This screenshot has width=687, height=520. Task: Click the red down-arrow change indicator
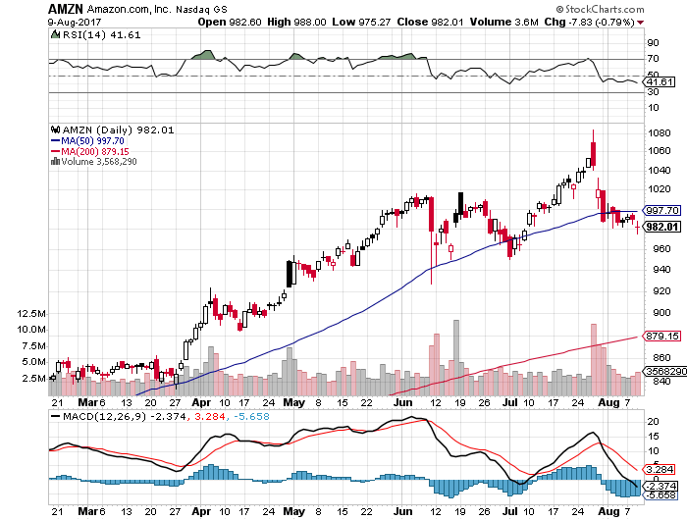pyautogui.click(x=641, y=23)
